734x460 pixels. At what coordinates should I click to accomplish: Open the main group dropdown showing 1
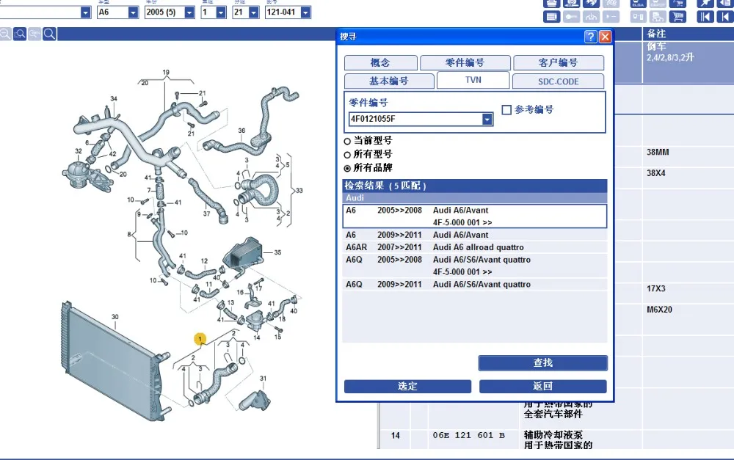[x=221, y=12]
